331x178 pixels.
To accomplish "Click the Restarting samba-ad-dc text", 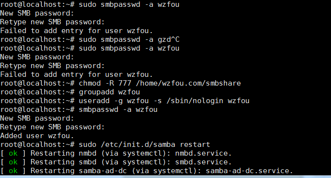I will coord(79,171).
